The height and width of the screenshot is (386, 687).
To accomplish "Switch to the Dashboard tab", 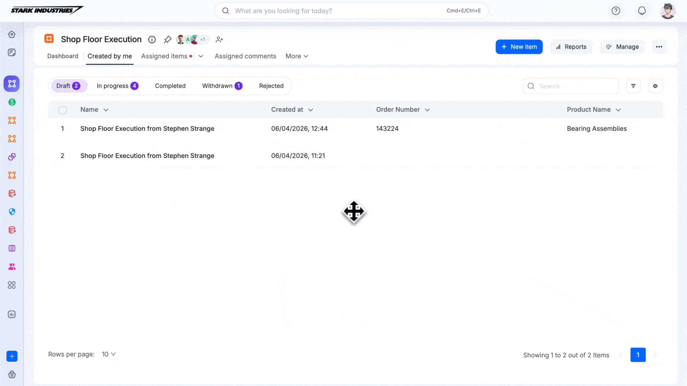I will pyautogui.click(x=63, y=56).
